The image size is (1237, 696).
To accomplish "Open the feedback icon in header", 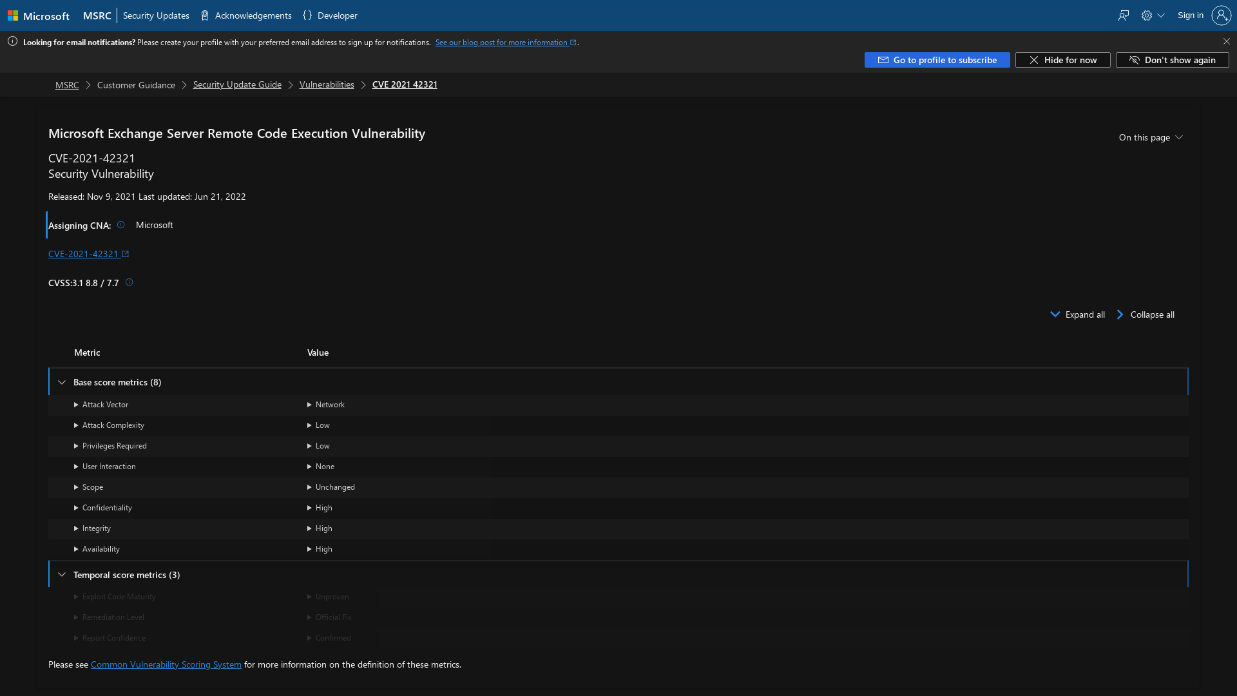I will pos(1124,15).
